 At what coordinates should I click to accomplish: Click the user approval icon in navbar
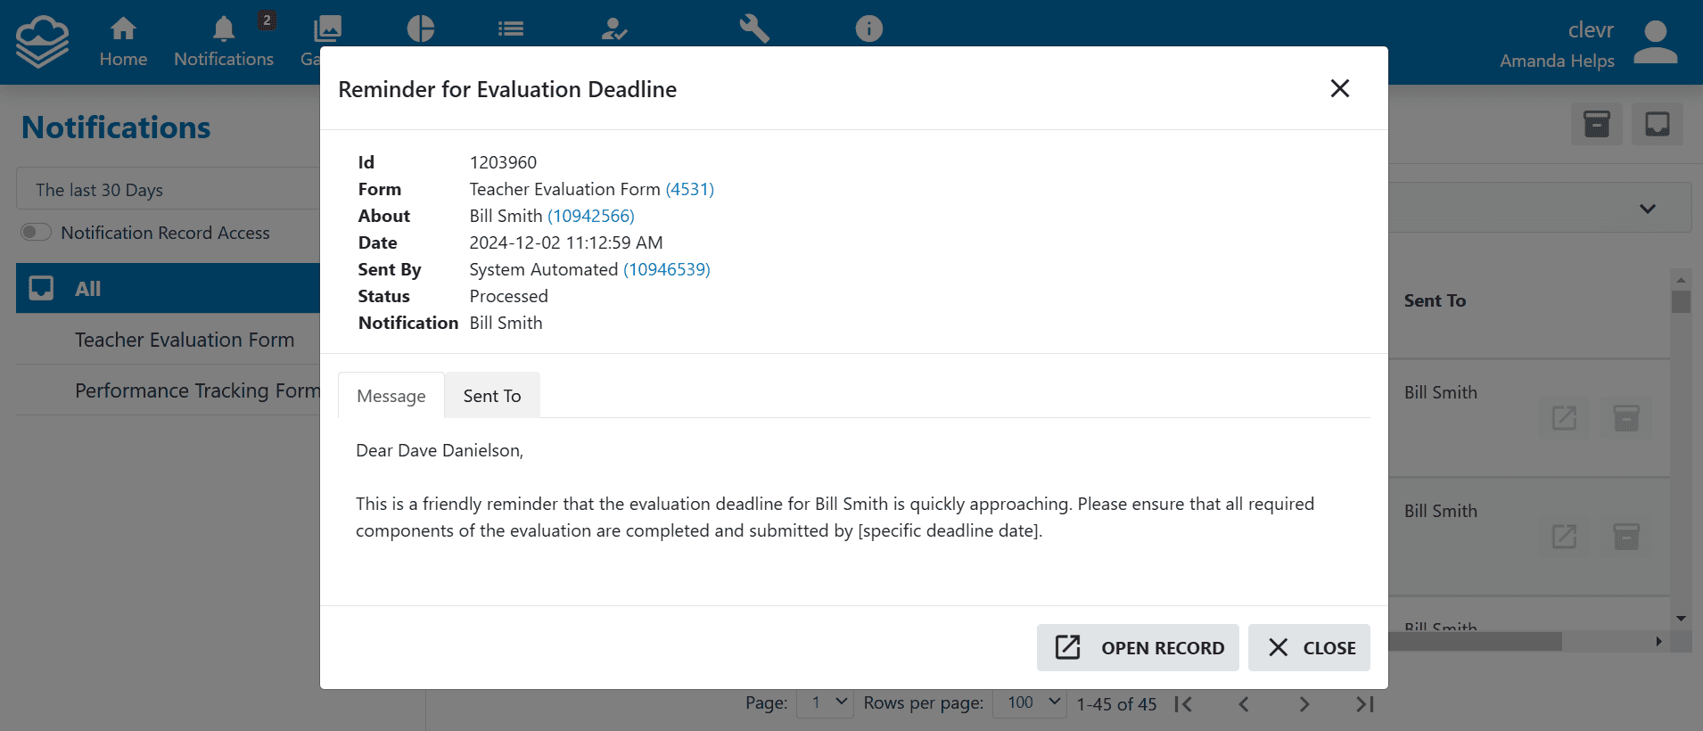(x=614, y=29)
